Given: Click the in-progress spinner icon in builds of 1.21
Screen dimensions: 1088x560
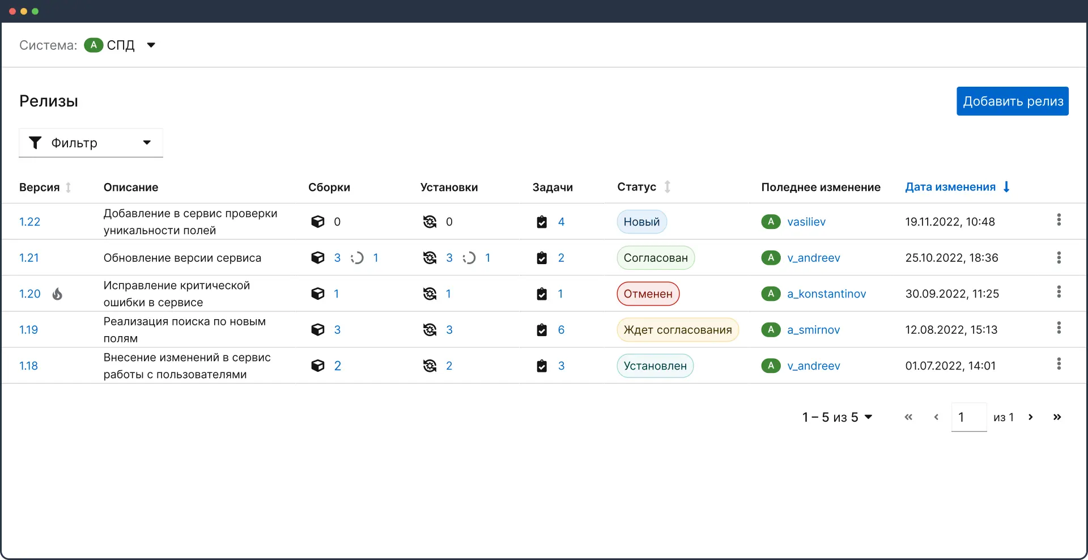Looking at the screenshot, I should click(357, 258).
